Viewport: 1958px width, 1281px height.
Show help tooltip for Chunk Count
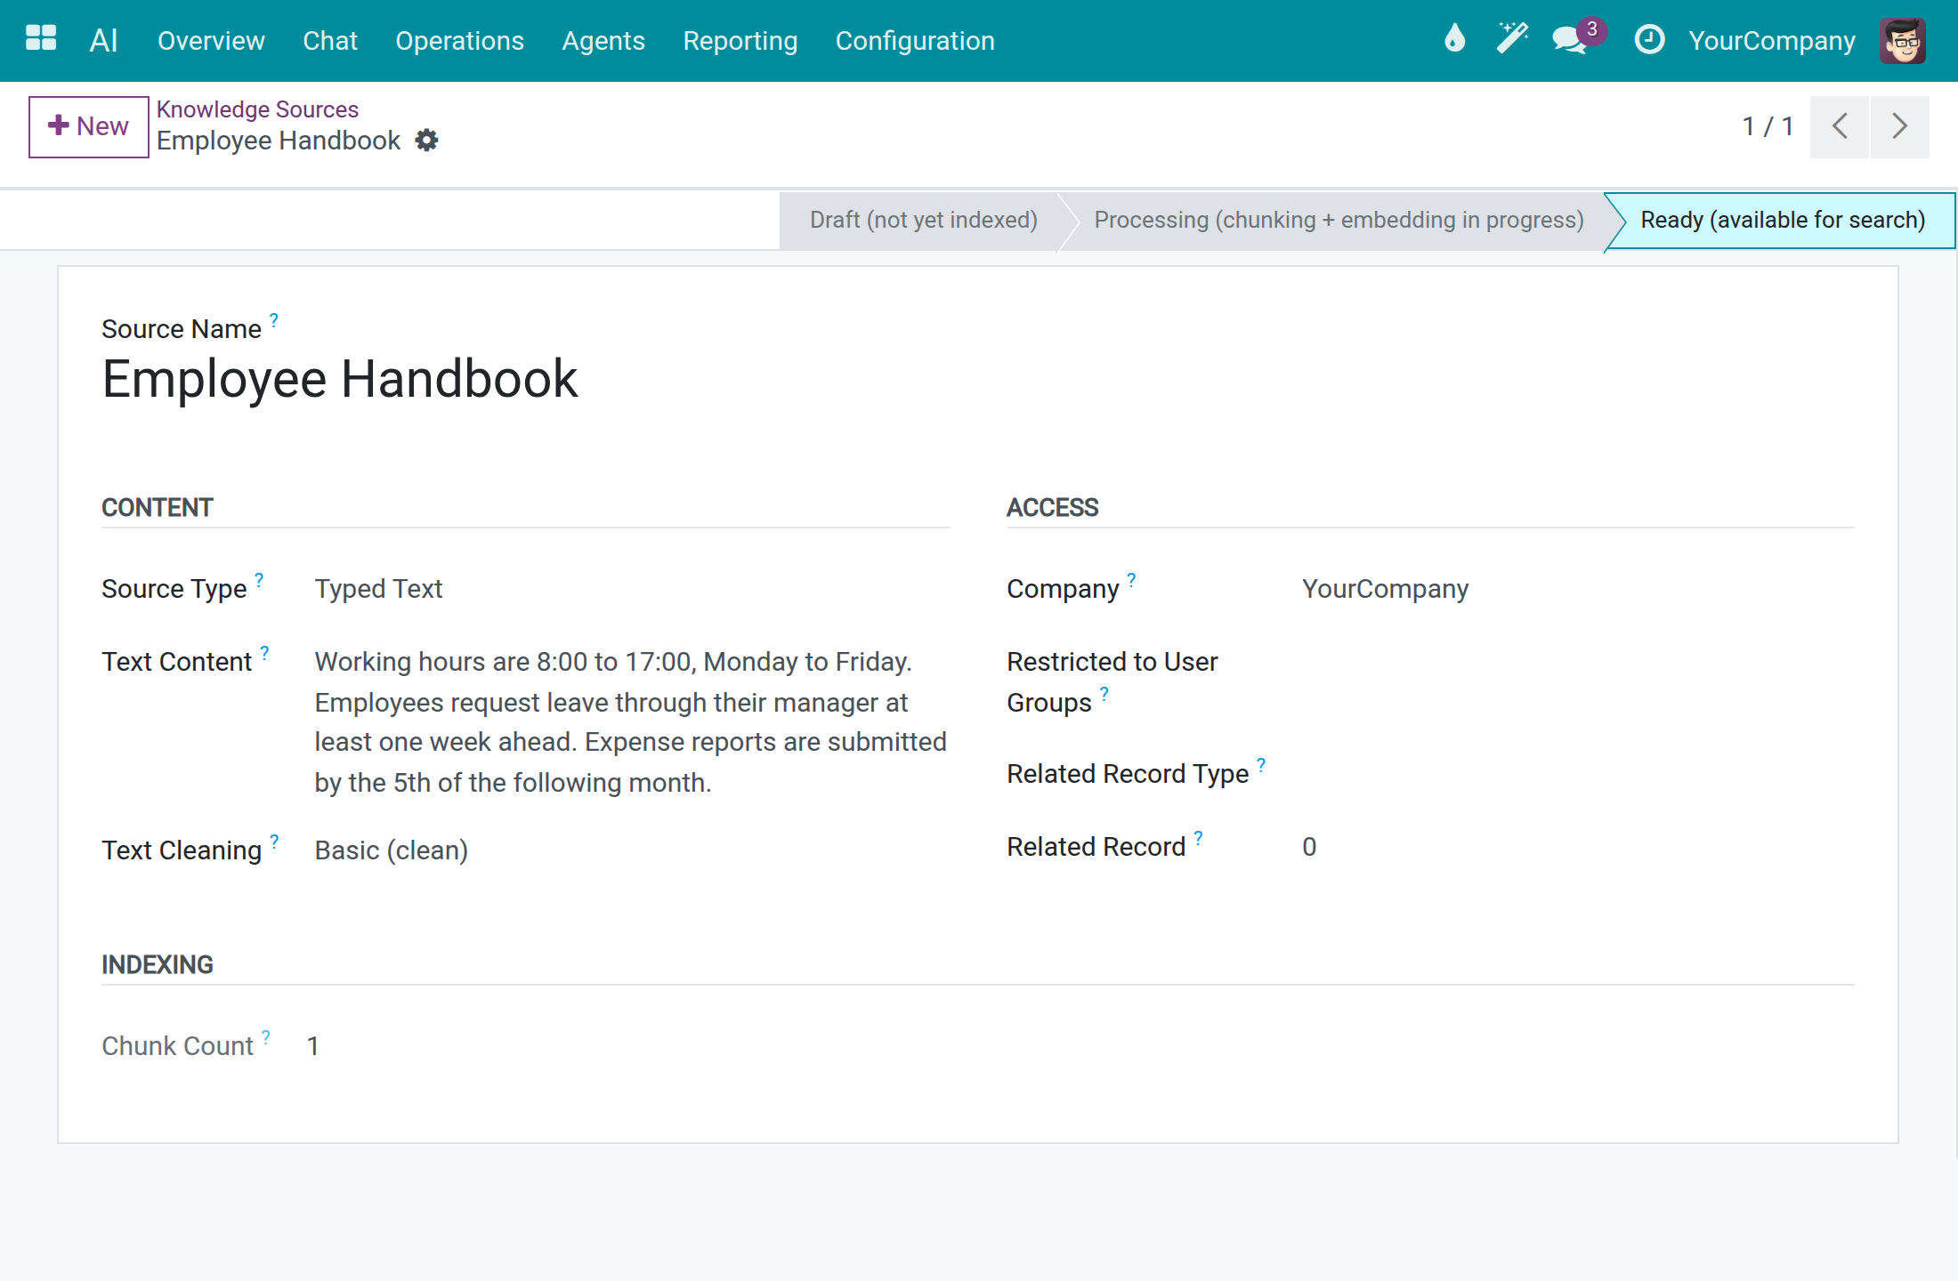click(266, 1036)
